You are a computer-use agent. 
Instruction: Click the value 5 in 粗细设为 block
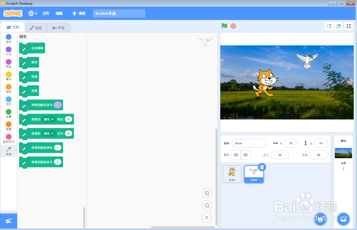click(58, 162)
